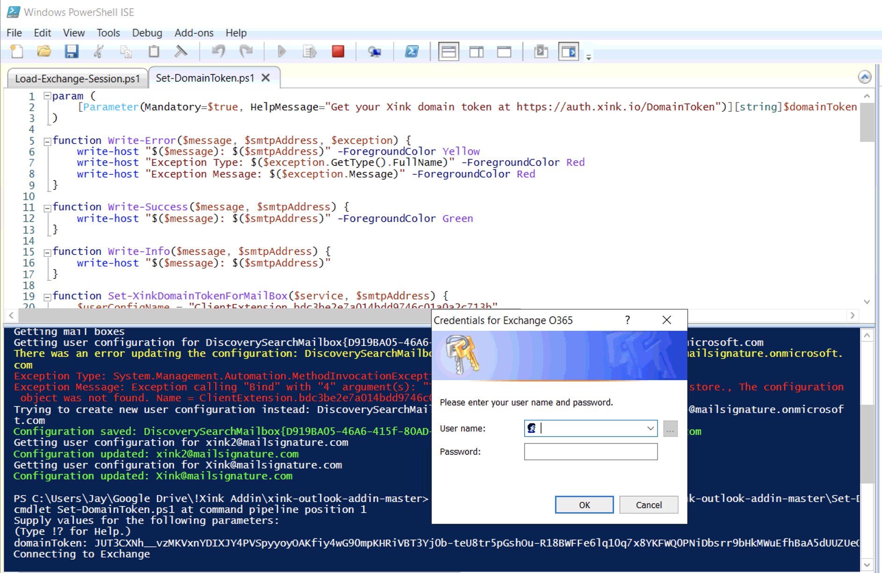Collapse the Write-Success function region
Image resolution: width=882 pixels, height=573 pixels.
pyautogui.click(x=47, y=208)
